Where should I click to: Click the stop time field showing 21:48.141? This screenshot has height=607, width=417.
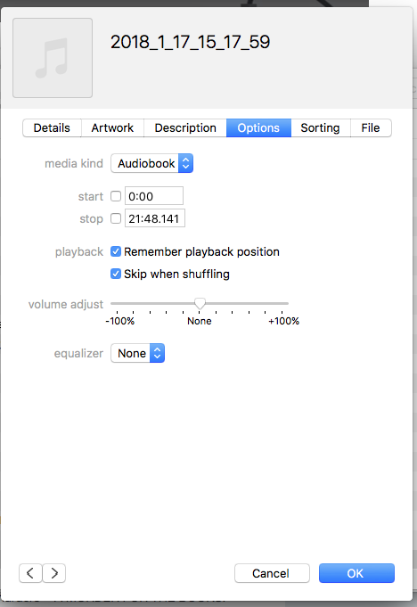click(155, 218)
